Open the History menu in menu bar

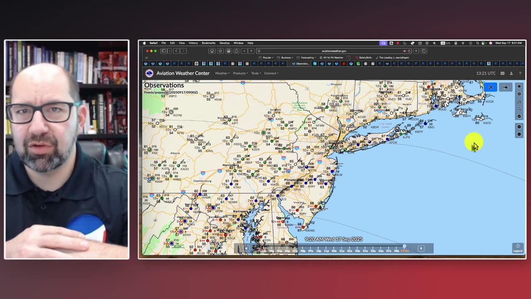(193, 43)
